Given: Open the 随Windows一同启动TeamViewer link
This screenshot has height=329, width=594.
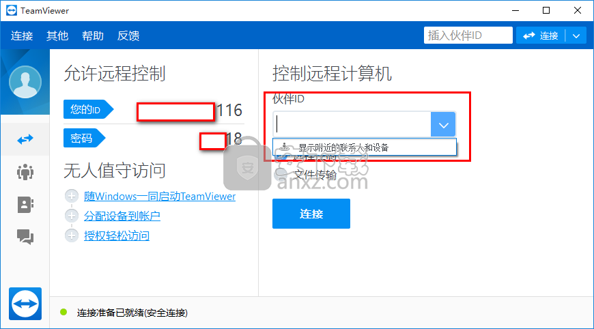Looking at the screenshot, I should (x=160, y=196).
